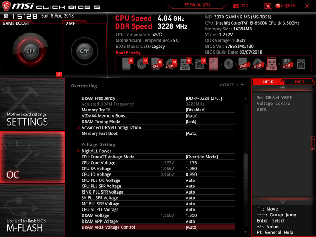Select the MC PLL SFR Voltage row
This screenshot has height=237, width=316.
click(158, 204)
